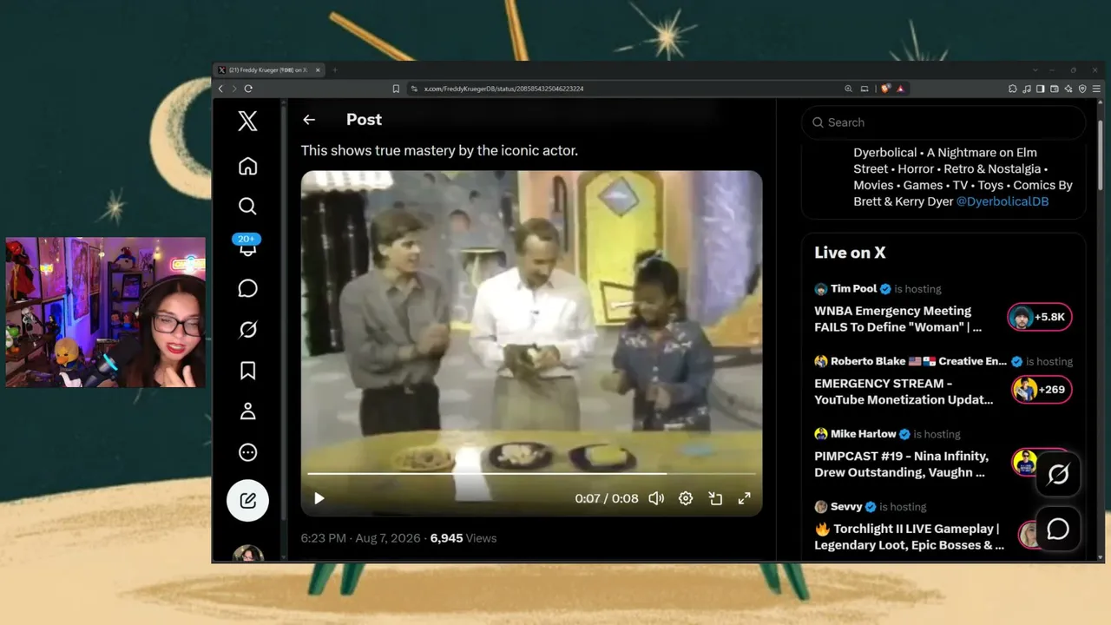Navigate back in the browser

(220, 89)
